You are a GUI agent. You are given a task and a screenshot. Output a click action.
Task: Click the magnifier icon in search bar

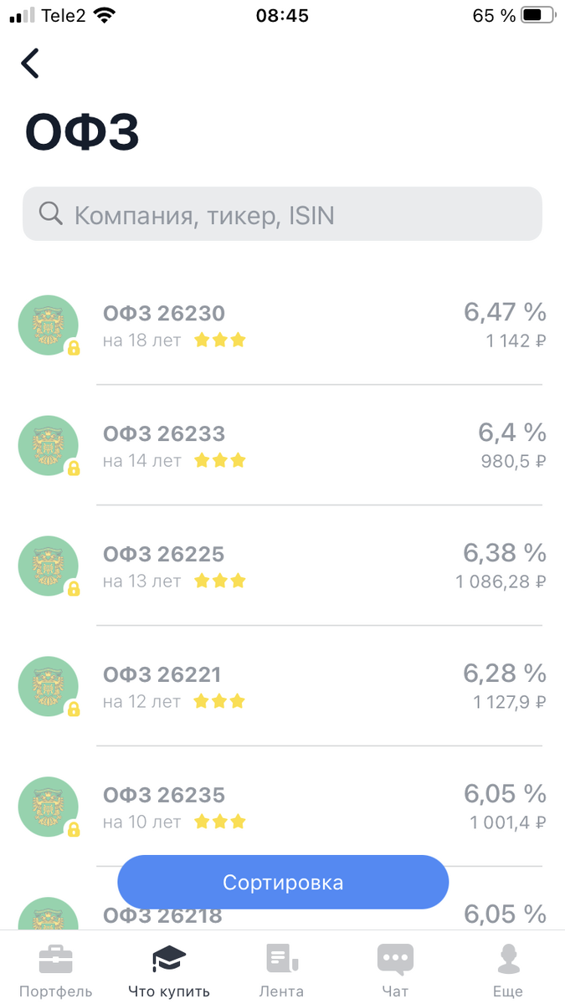pos(50,213)
